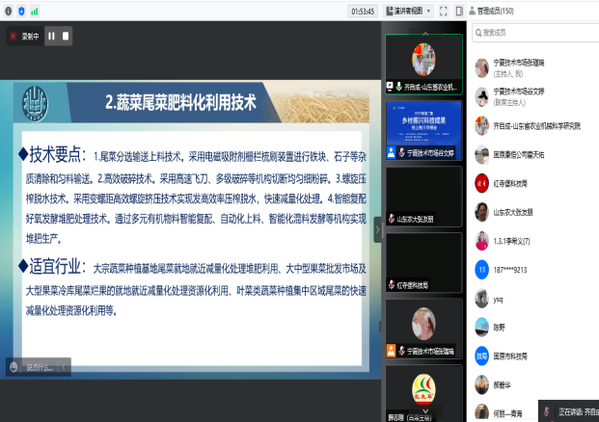Click orange host badge on 张瑞瑞 tile
The height and width of the screenshot is (422, 599).
[392, 351]
